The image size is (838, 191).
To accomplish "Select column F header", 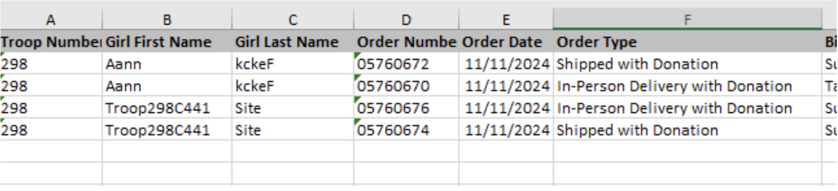I will click(687, 19).
